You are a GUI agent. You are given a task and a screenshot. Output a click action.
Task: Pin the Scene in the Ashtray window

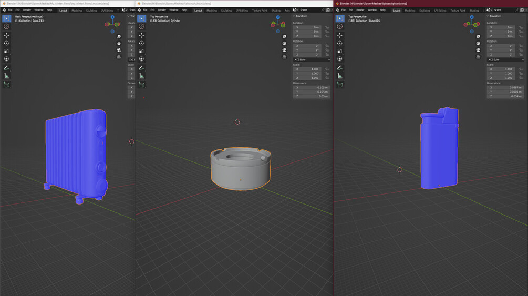(x=323, y=10)
